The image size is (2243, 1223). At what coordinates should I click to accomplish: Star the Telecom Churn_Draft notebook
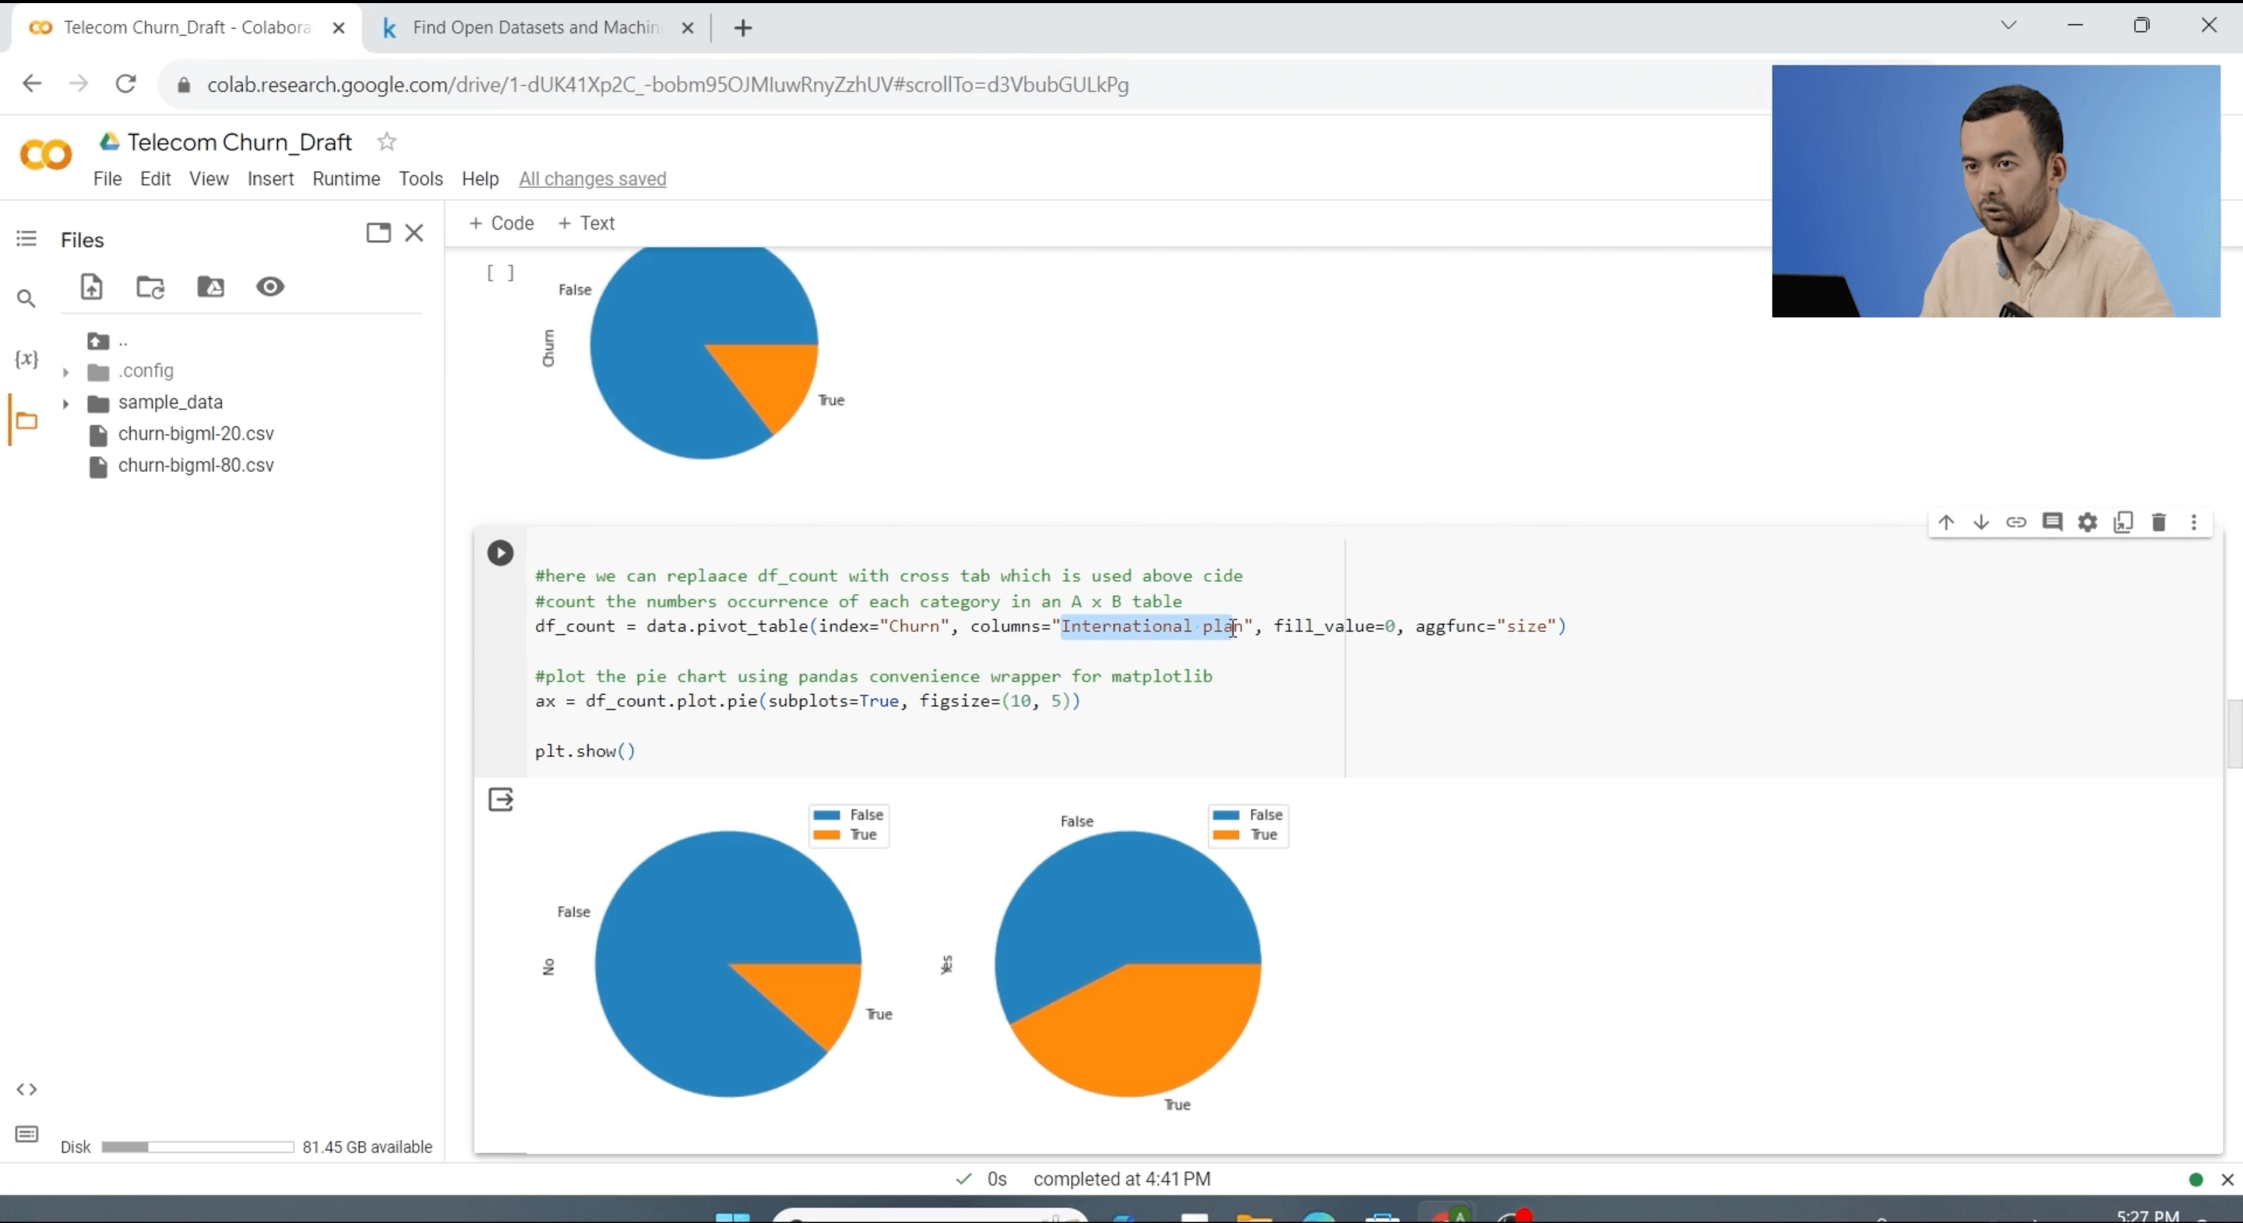pyautogui.click(x=386, y=142)
